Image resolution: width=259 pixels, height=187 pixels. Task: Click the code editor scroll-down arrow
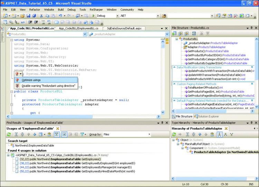pos(163,112)
